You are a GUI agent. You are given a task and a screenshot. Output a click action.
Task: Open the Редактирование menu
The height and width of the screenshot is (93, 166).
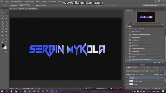pos(17,2)
